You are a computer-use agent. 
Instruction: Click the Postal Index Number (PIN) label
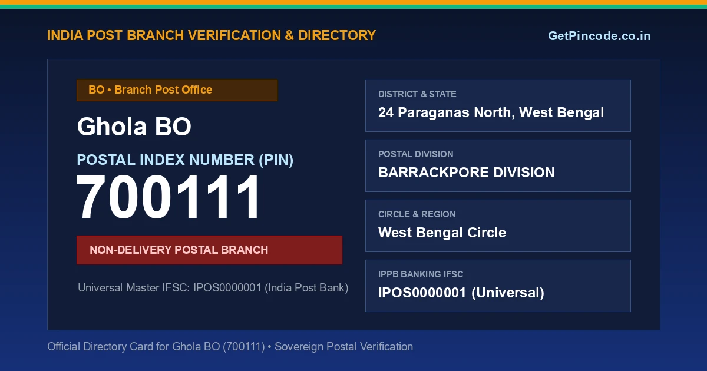[185, 160]
